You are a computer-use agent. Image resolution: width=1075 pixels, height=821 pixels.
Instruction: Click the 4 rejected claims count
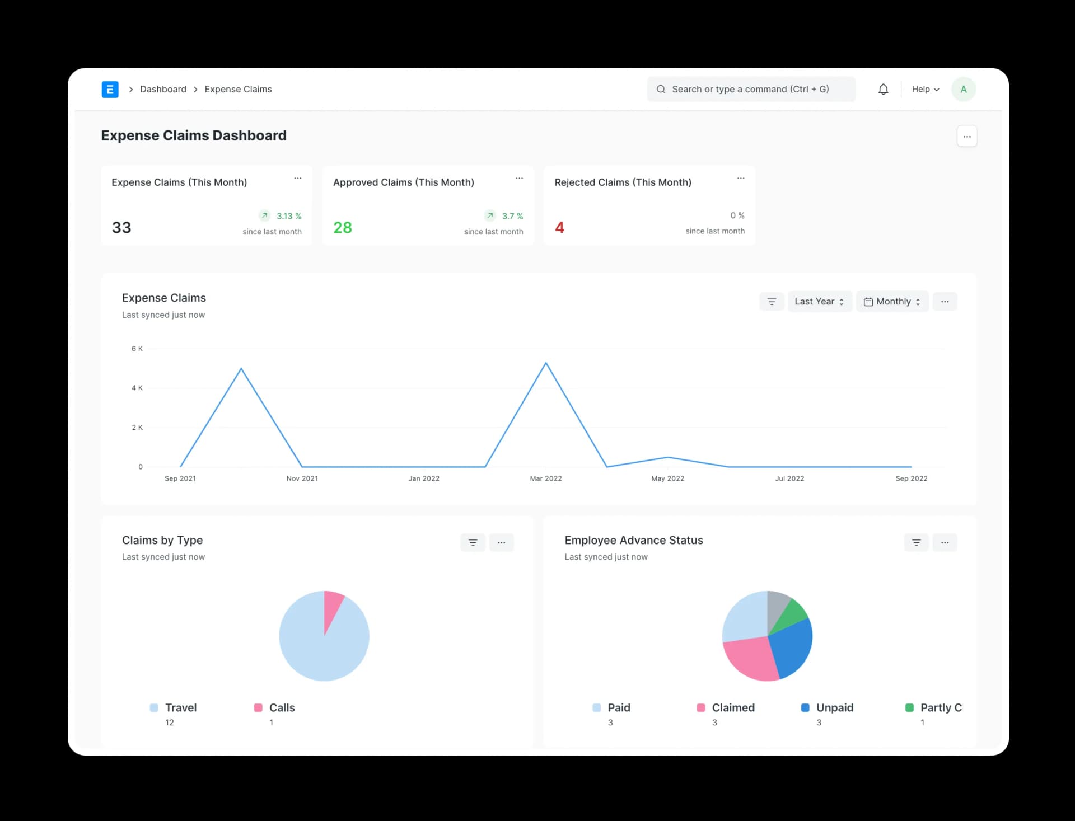pos(559,228)
